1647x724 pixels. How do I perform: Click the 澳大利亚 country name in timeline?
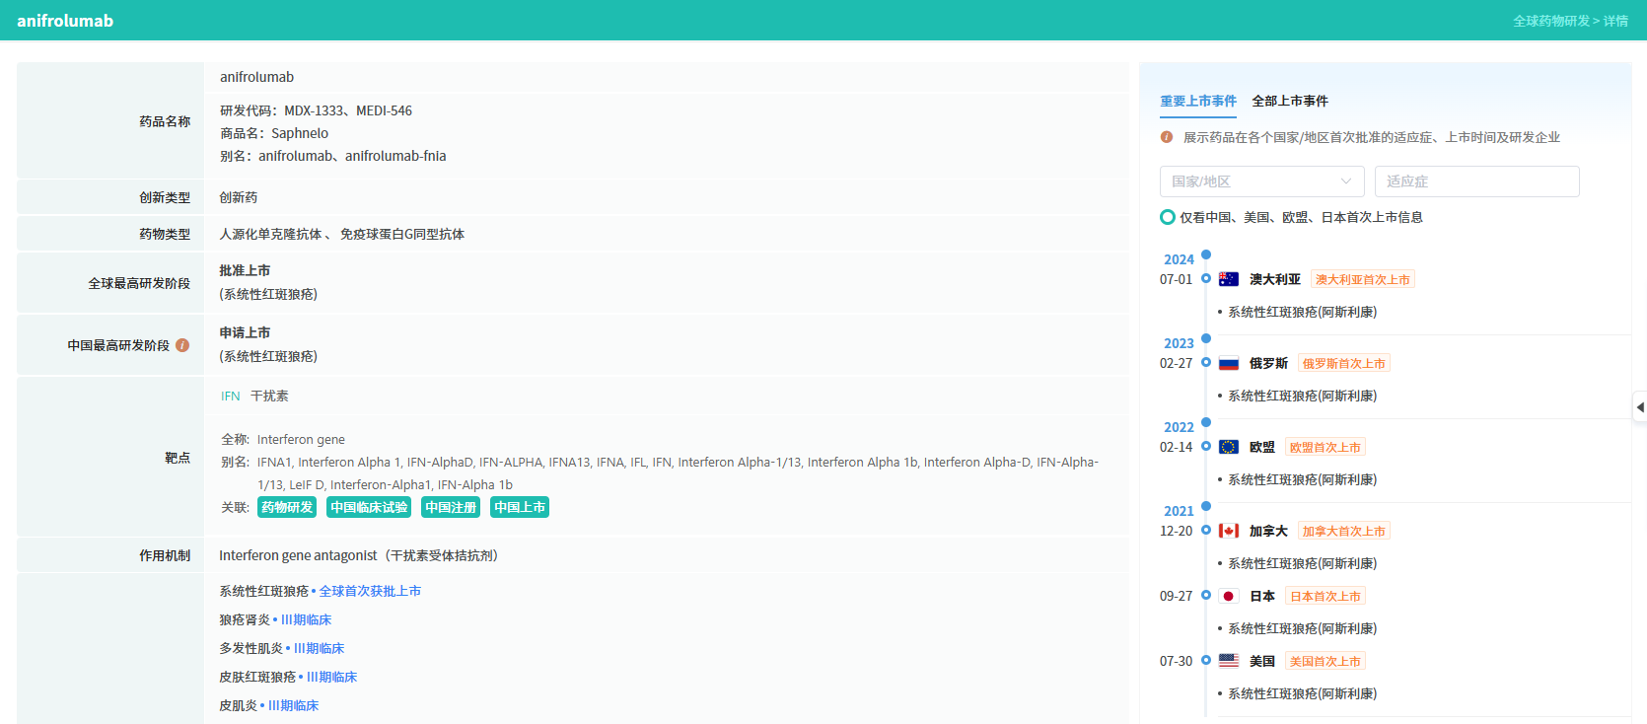pyautogui.click(x=1275, y=279)
